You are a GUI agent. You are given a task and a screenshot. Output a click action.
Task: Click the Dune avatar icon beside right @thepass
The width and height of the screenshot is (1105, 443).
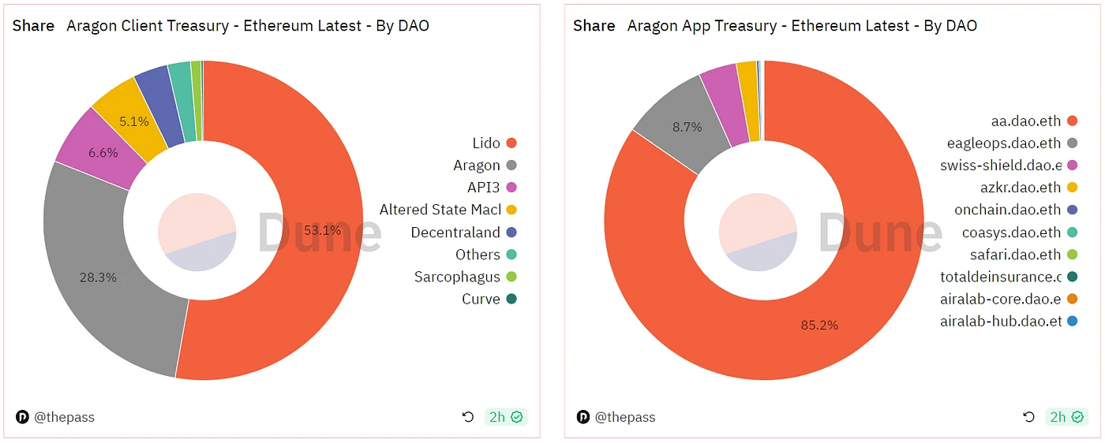click(583, 417)
